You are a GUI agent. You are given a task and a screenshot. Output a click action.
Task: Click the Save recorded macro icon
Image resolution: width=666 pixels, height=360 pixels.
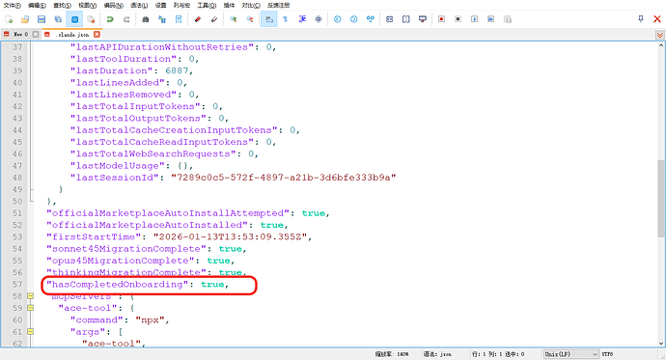508,19
